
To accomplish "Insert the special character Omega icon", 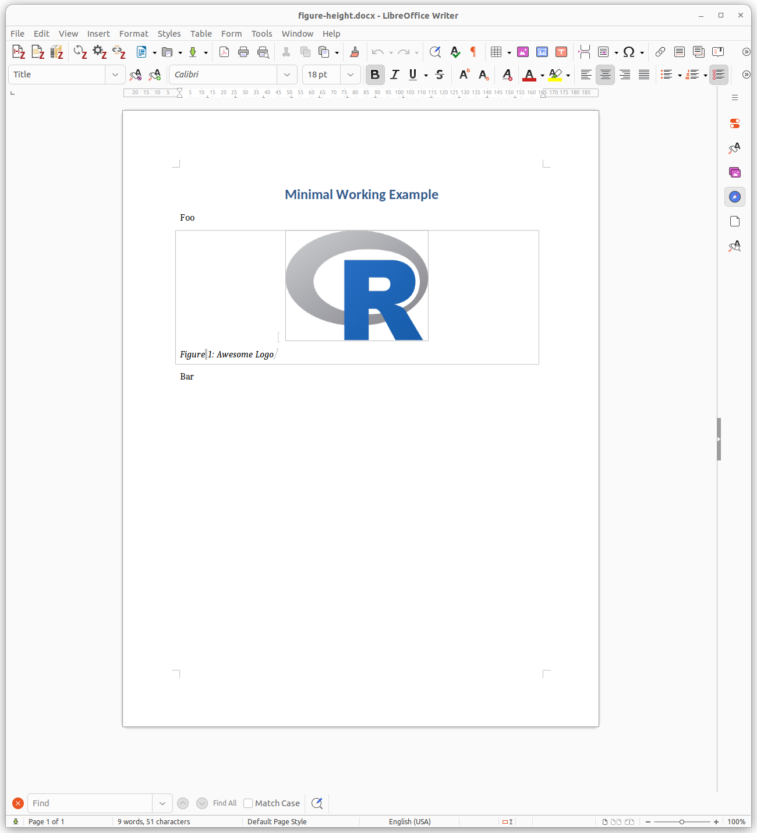I will pos(628,52).
